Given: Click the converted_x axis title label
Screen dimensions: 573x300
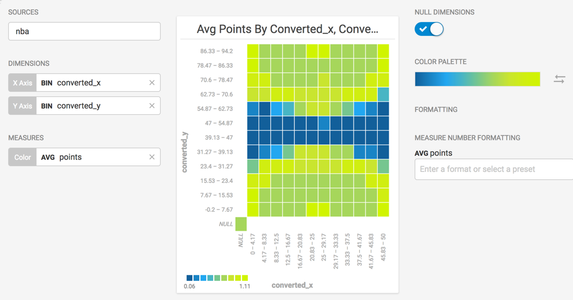Looking at the screenshot, I should [x=292, y=285].
